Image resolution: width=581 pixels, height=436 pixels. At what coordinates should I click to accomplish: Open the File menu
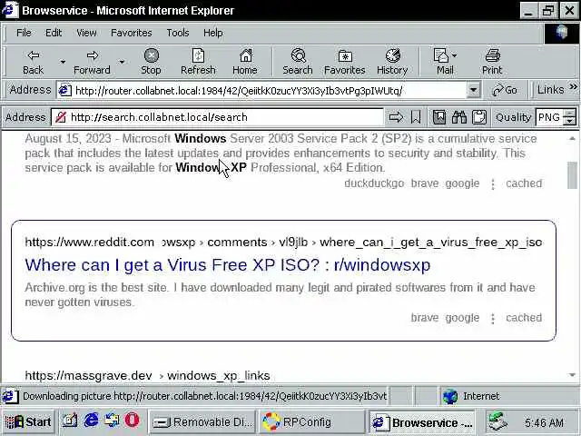click(x=24, y=33)
